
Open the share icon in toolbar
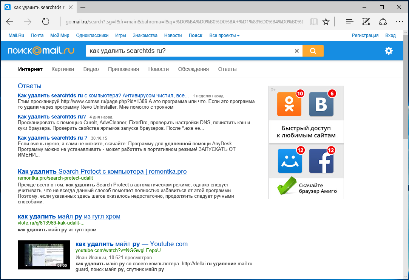tap(383, 22)
